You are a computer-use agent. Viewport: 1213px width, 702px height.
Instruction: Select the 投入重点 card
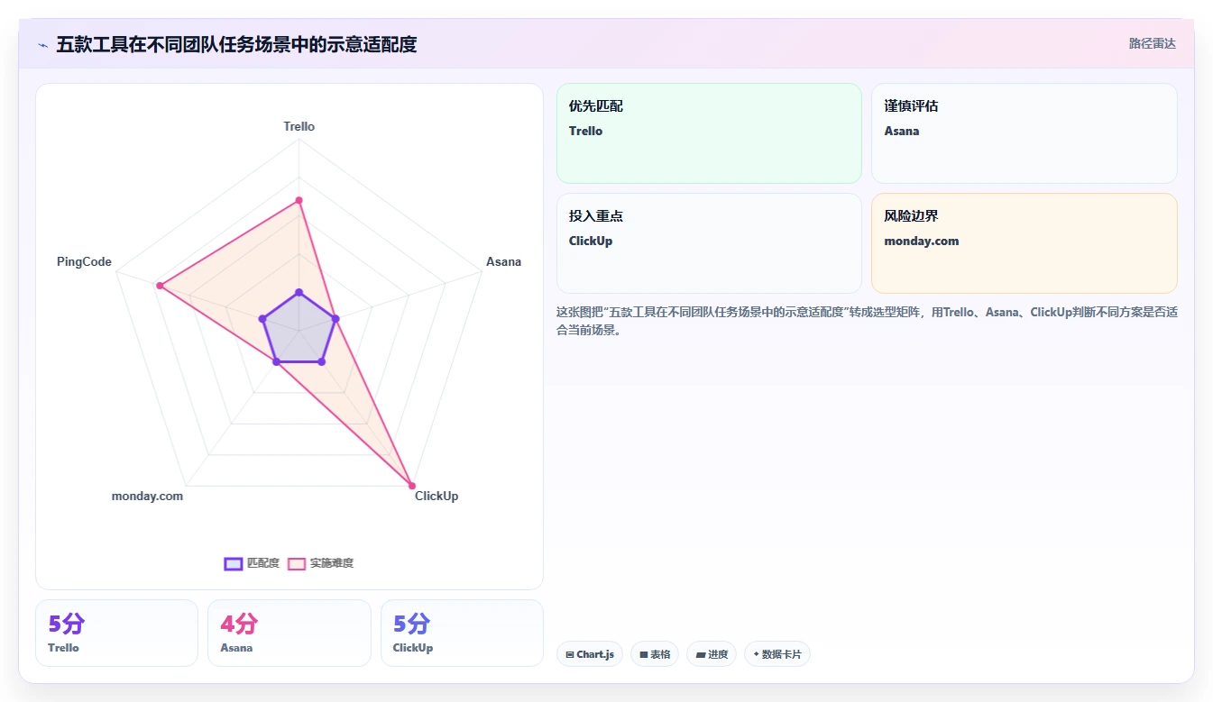pyautogui.click(x=709, y=243)
